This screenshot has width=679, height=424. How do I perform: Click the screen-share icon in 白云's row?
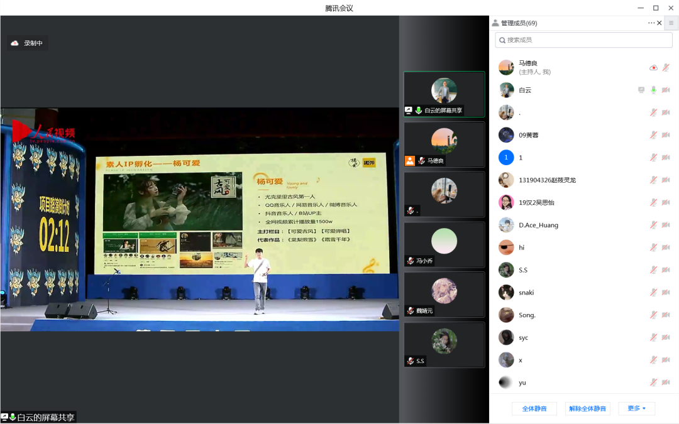point(641,90)
